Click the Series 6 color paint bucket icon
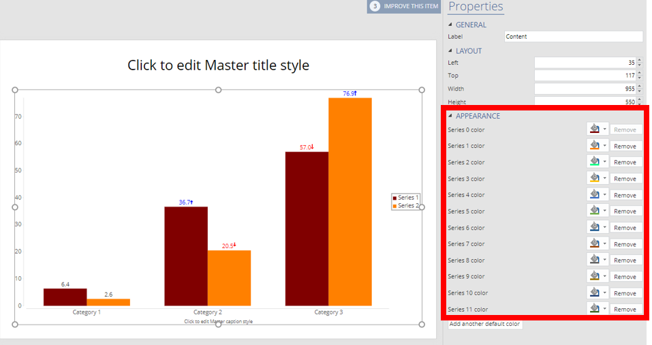The width and height of the screenshot is (652, 345). [x=594, y=228]
